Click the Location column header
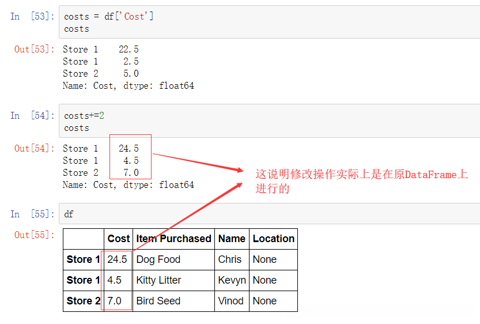 [273, 239]
